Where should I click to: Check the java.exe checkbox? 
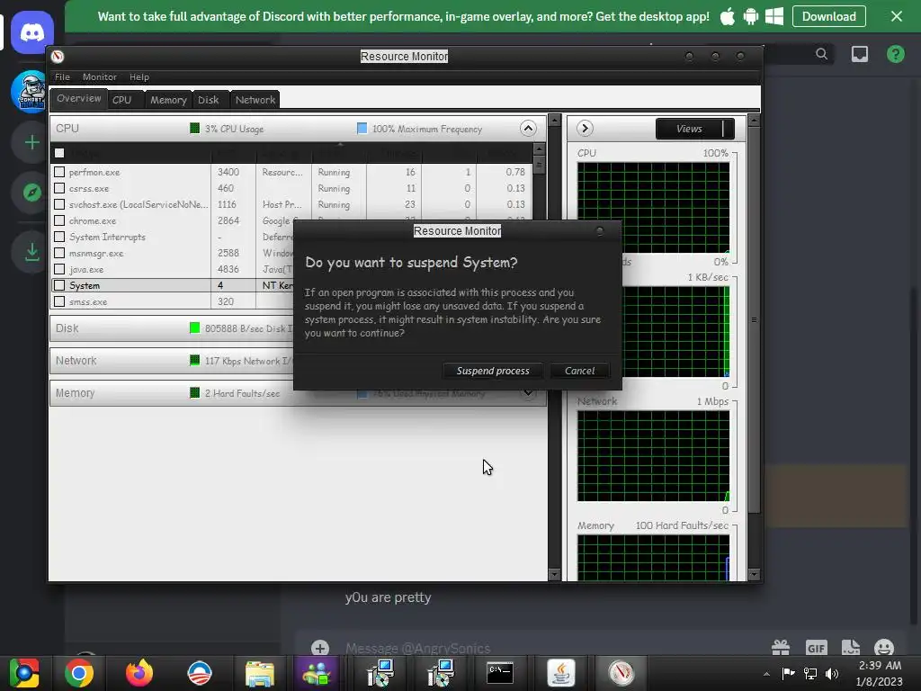59,269
